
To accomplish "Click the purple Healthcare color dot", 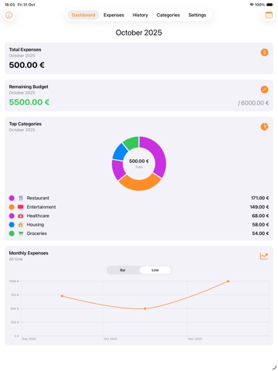I will pyautogui.click(x=12, y=216).
